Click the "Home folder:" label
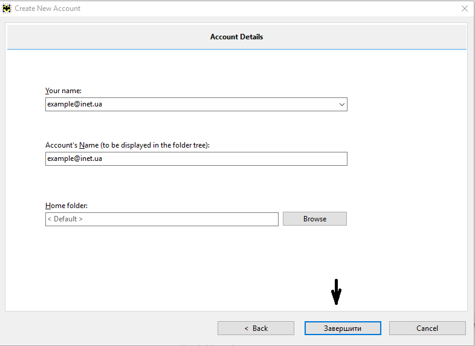 pos(66,206)
